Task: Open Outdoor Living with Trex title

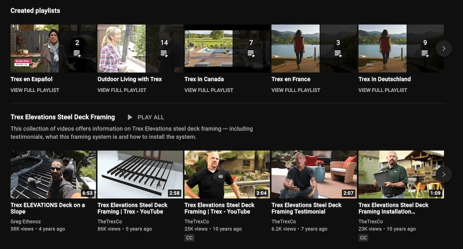Action: [x=130, y=79]
